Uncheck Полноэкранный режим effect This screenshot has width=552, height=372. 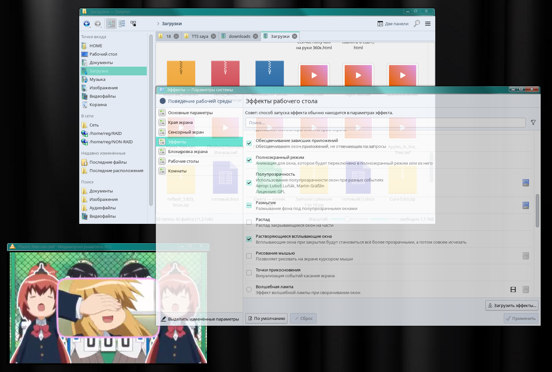tap(249, 160)
